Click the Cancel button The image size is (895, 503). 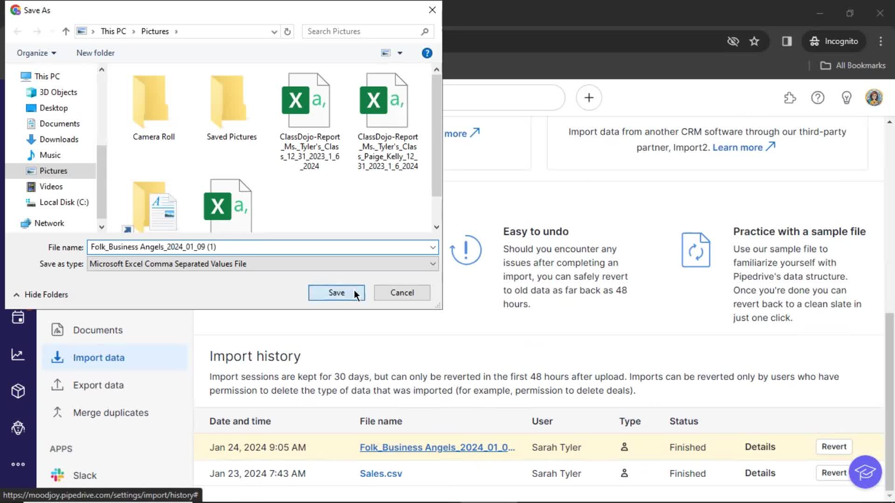tap(402, 292)
